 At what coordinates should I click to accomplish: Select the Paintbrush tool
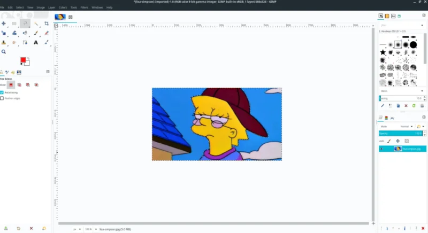[x=36, y=33]
